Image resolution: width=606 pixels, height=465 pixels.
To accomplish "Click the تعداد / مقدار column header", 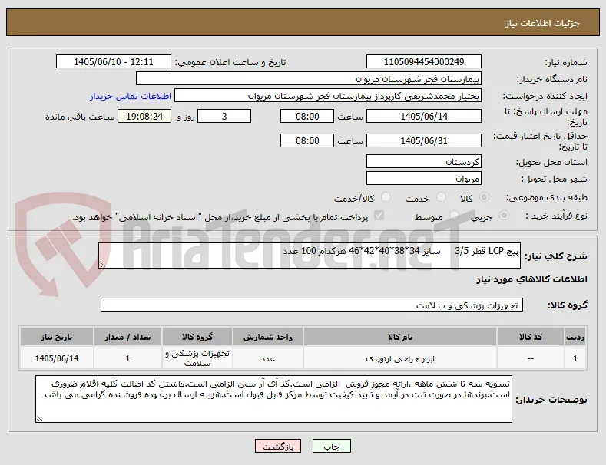I will coord(127,337).
